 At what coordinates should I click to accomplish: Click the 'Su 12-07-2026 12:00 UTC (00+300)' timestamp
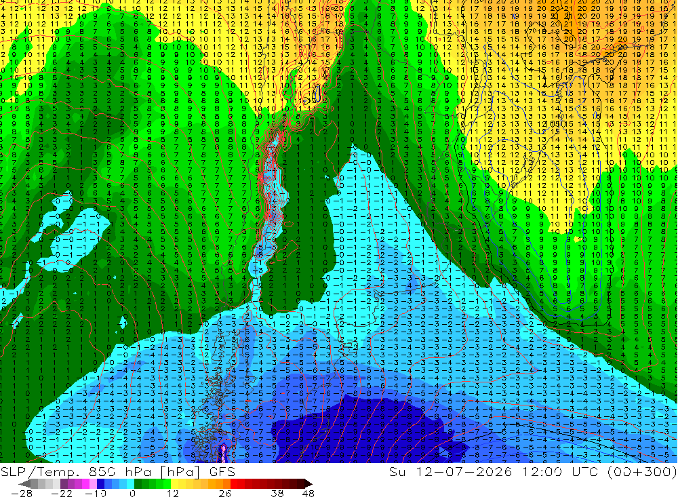click(533, 471)
